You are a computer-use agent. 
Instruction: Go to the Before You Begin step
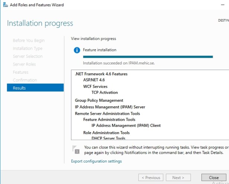(29, 40)
